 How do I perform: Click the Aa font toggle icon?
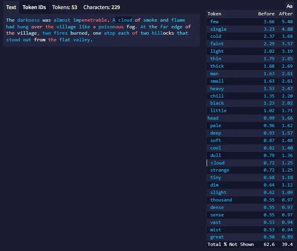(x=289, y=6)
